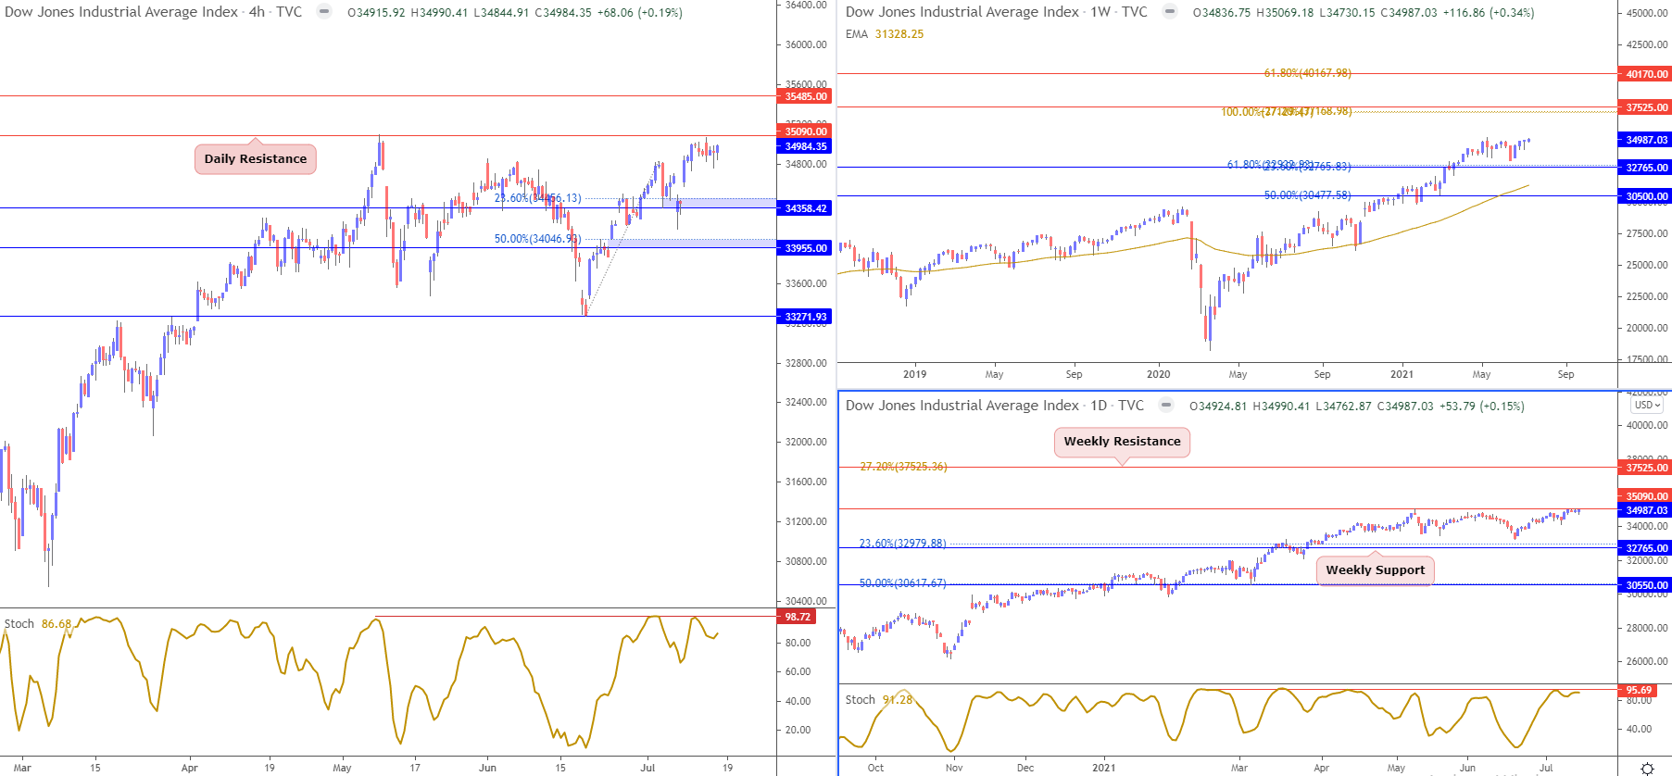Click the Stoch 91.28 indicator legend
The width and height of the screenshot is (1672, 776).
click(x=879, y=700)
